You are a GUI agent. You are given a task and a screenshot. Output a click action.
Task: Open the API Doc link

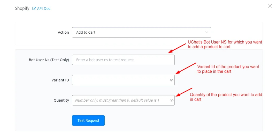click(x=41, y=9)
